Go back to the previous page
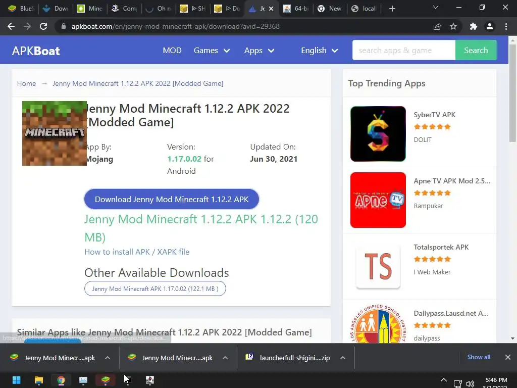517x388 pixels. pos(11,26)
